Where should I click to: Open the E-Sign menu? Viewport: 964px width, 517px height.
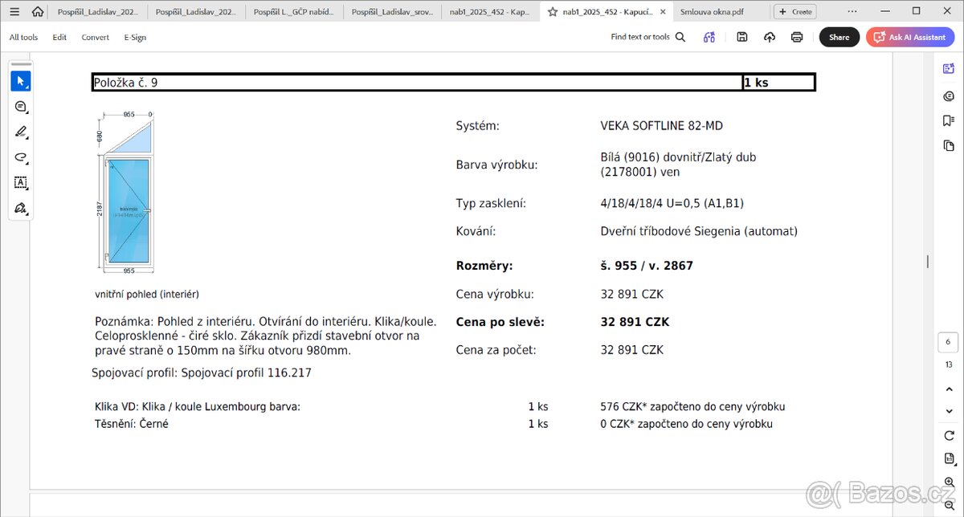click(135, 37)
